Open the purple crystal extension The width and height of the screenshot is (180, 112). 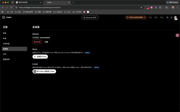click(x=156, y=8)
